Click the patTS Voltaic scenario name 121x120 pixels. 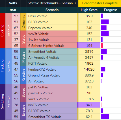pos(38,87)
